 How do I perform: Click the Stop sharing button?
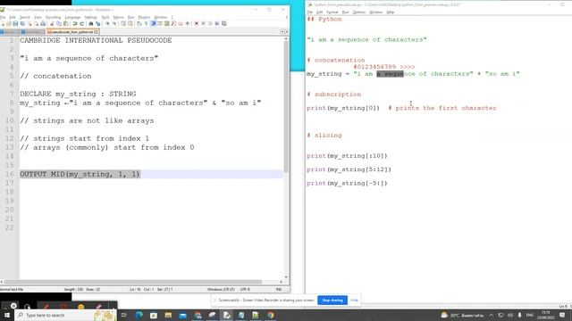coord(332,300)
